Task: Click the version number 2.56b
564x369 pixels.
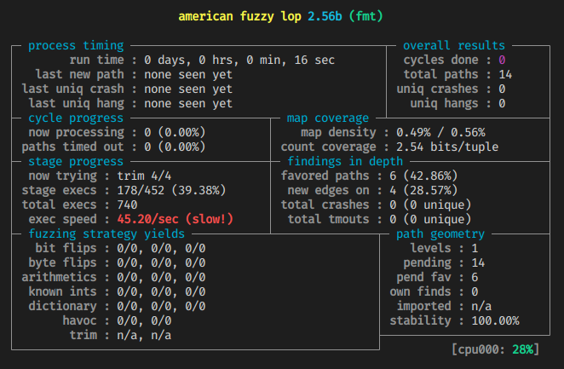Action: 325,16
